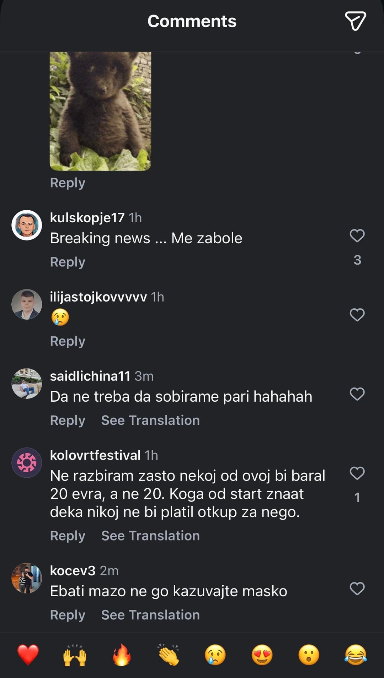Reply to kulskopje17's comment
384x678 pixels.
click(68, 262)
